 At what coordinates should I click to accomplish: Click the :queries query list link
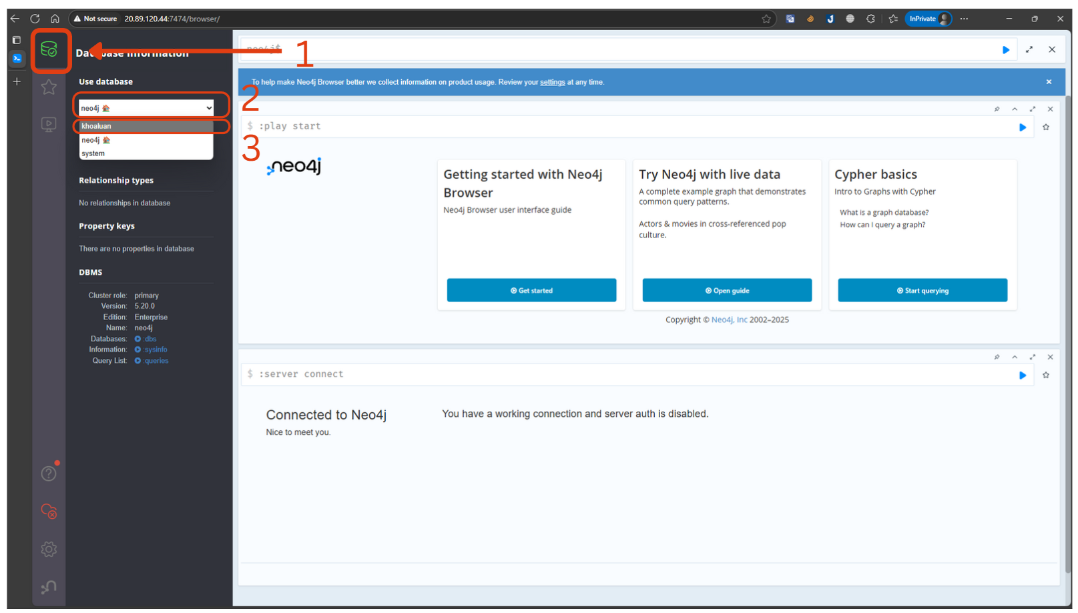(152, 361)
